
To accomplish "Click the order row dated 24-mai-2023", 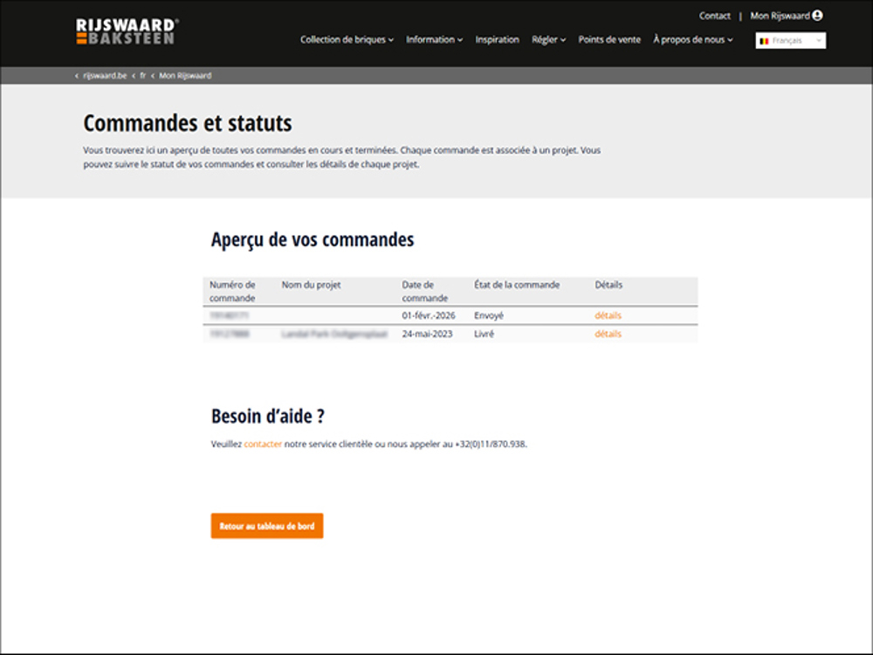I will [427, 334].
